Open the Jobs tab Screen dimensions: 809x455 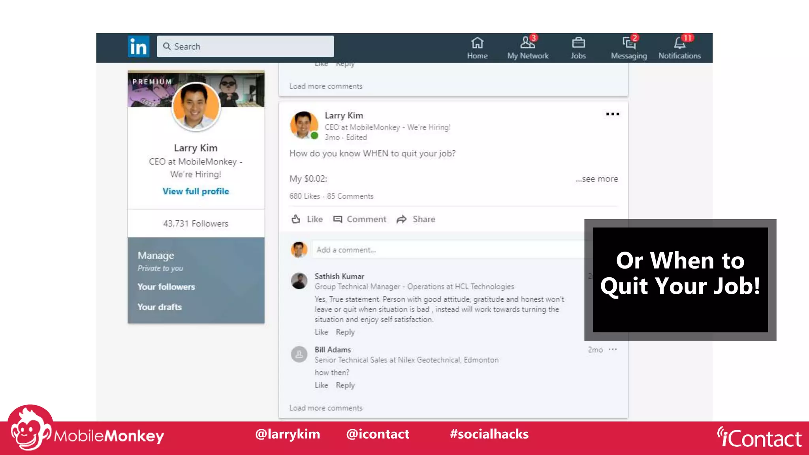pos(578,48)
